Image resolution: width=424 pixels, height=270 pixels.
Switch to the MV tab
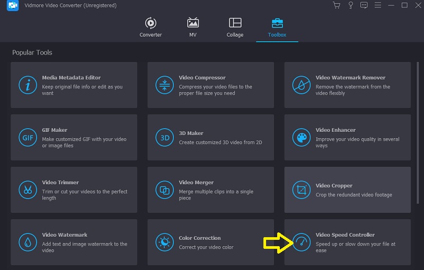click(193, 27)
